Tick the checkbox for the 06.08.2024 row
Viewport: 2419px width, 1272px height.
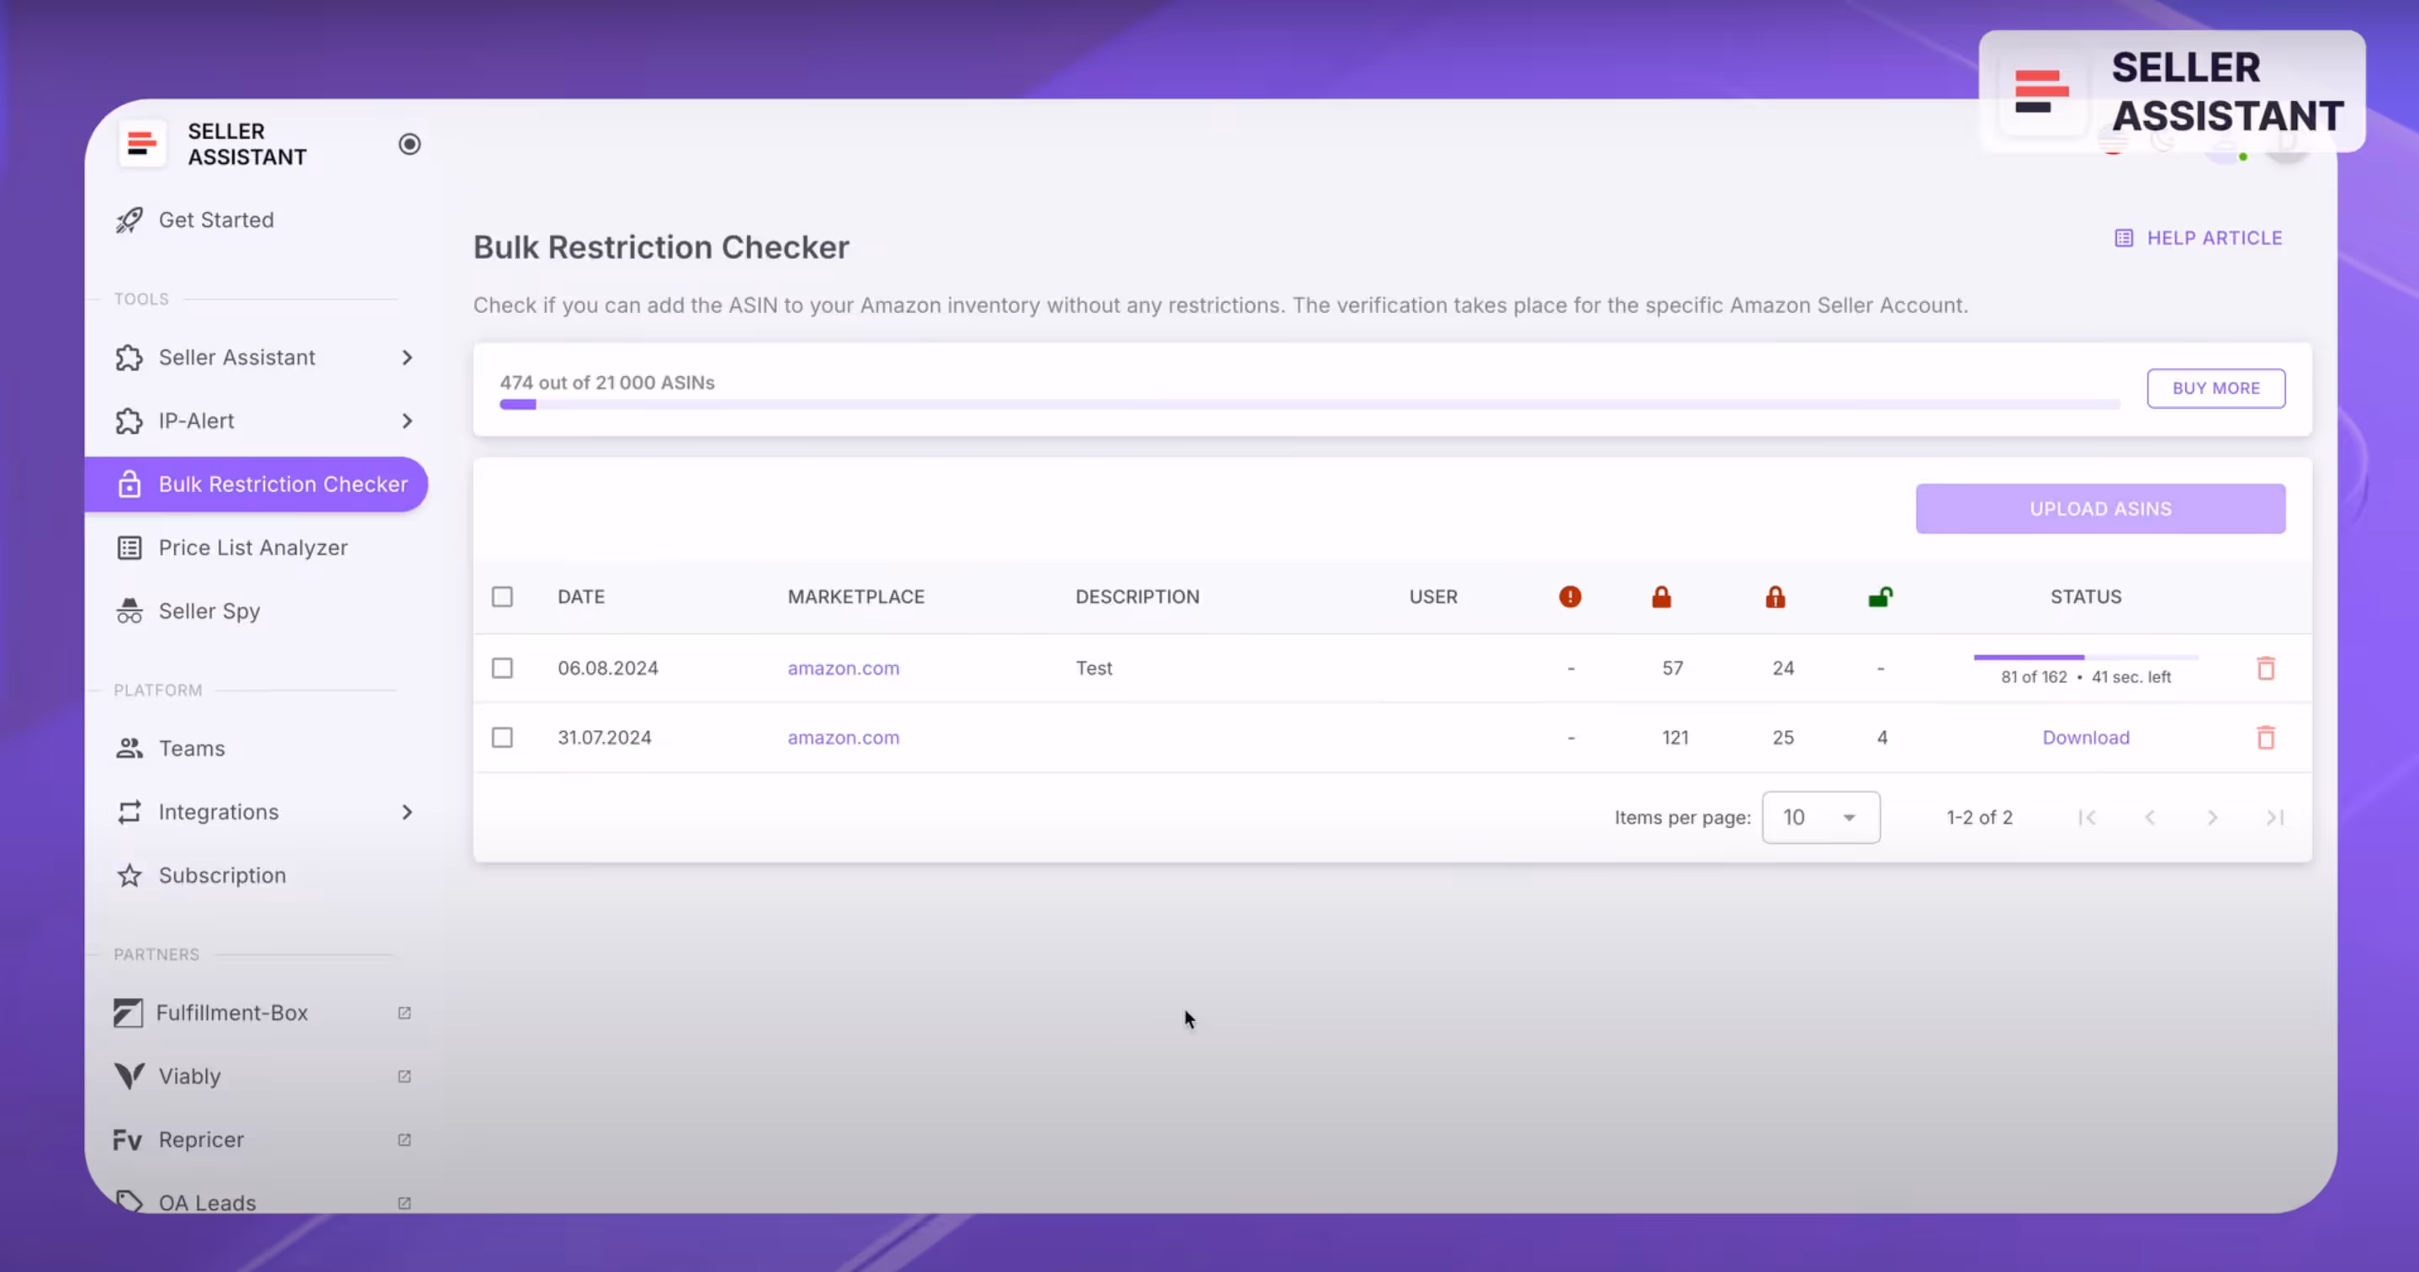pos(502,668)
